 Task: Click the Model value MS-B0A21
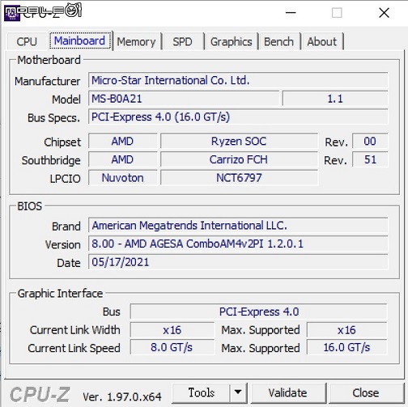pos(184,99)
